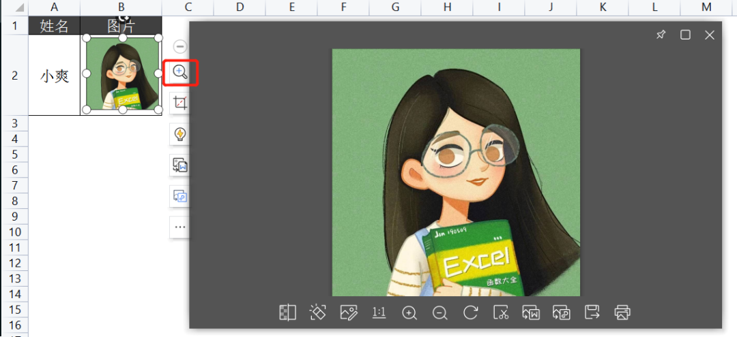This screenshot has width=737, height=337.
Task: Select column A header
Action: [55, 7]
